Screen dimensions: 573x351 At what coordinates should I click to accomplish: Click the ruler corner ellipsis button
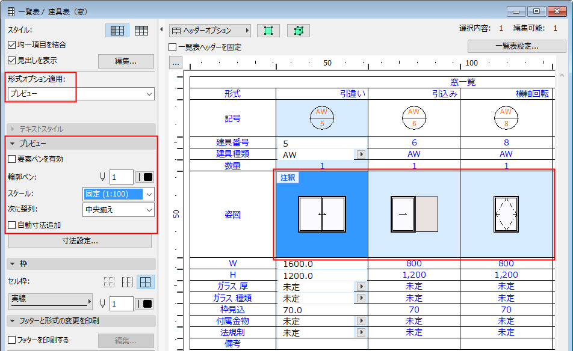coord(176,63)
